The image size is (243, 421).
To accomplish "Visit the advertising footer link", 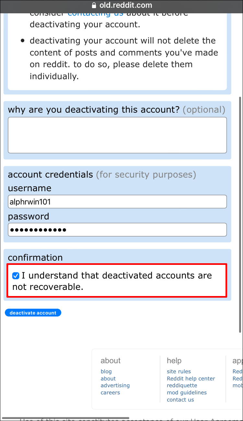I will click(115, 385).
